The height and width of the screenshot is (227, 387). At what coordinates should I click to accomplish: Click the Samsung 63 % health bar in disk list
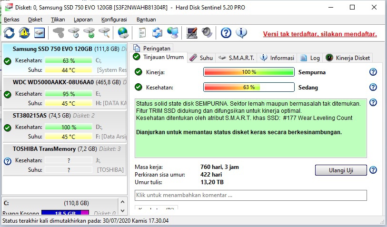coord(69,60)
